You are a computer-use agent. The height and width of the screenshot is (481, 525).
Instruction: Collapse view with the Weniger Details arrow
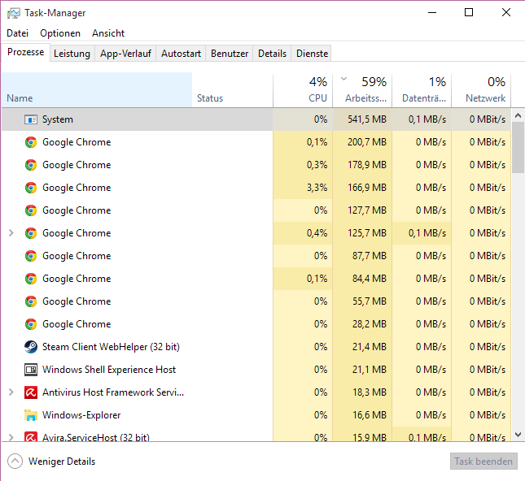tap(15, 461)
